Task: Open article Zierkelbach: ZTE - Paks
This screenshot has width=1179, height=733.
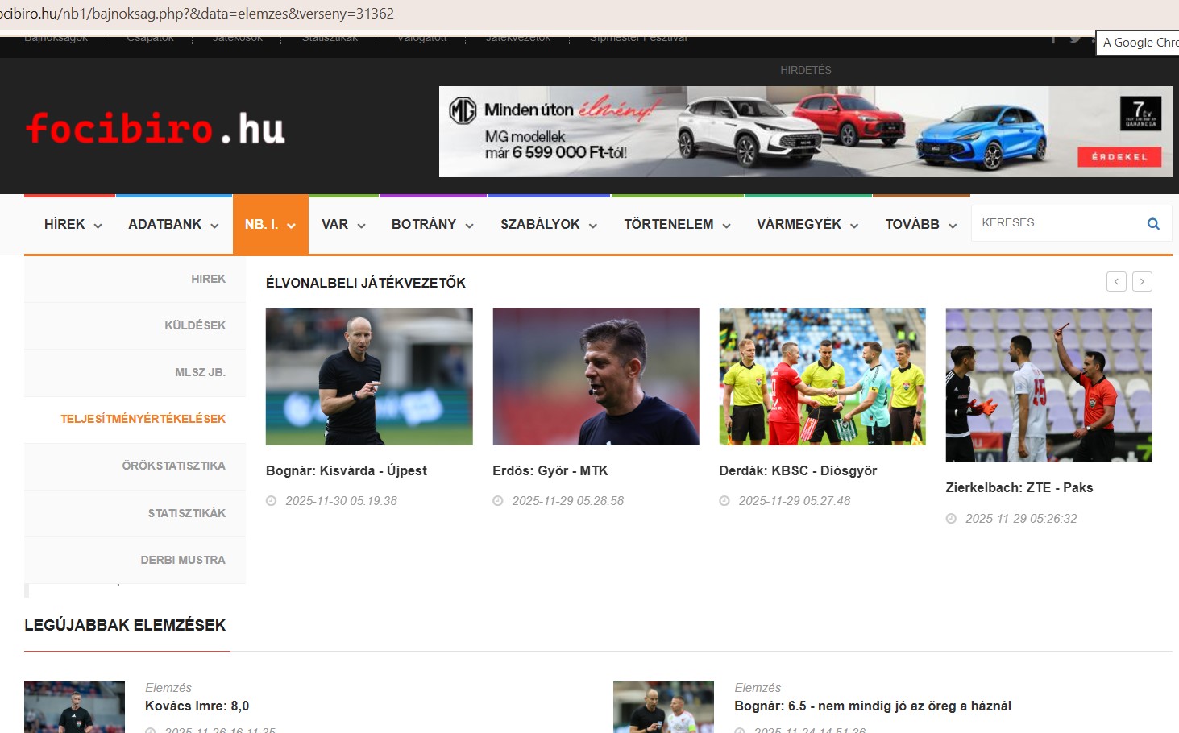Action: point(1019,487)
